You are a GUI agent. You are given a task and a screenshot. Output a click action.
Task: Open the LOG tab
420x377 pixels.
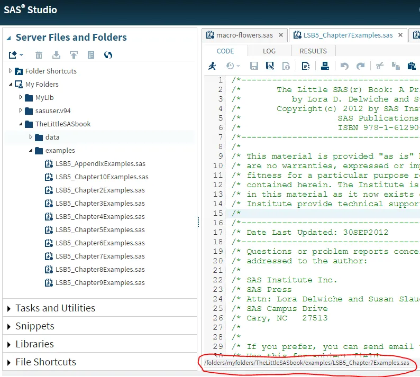coord(269,51)
